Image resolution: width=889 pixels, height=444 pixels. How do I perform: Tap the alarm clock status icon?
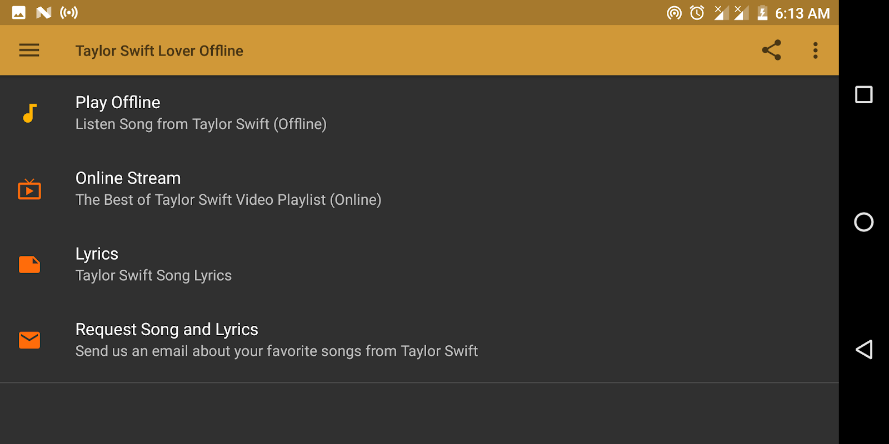point(697,13)
